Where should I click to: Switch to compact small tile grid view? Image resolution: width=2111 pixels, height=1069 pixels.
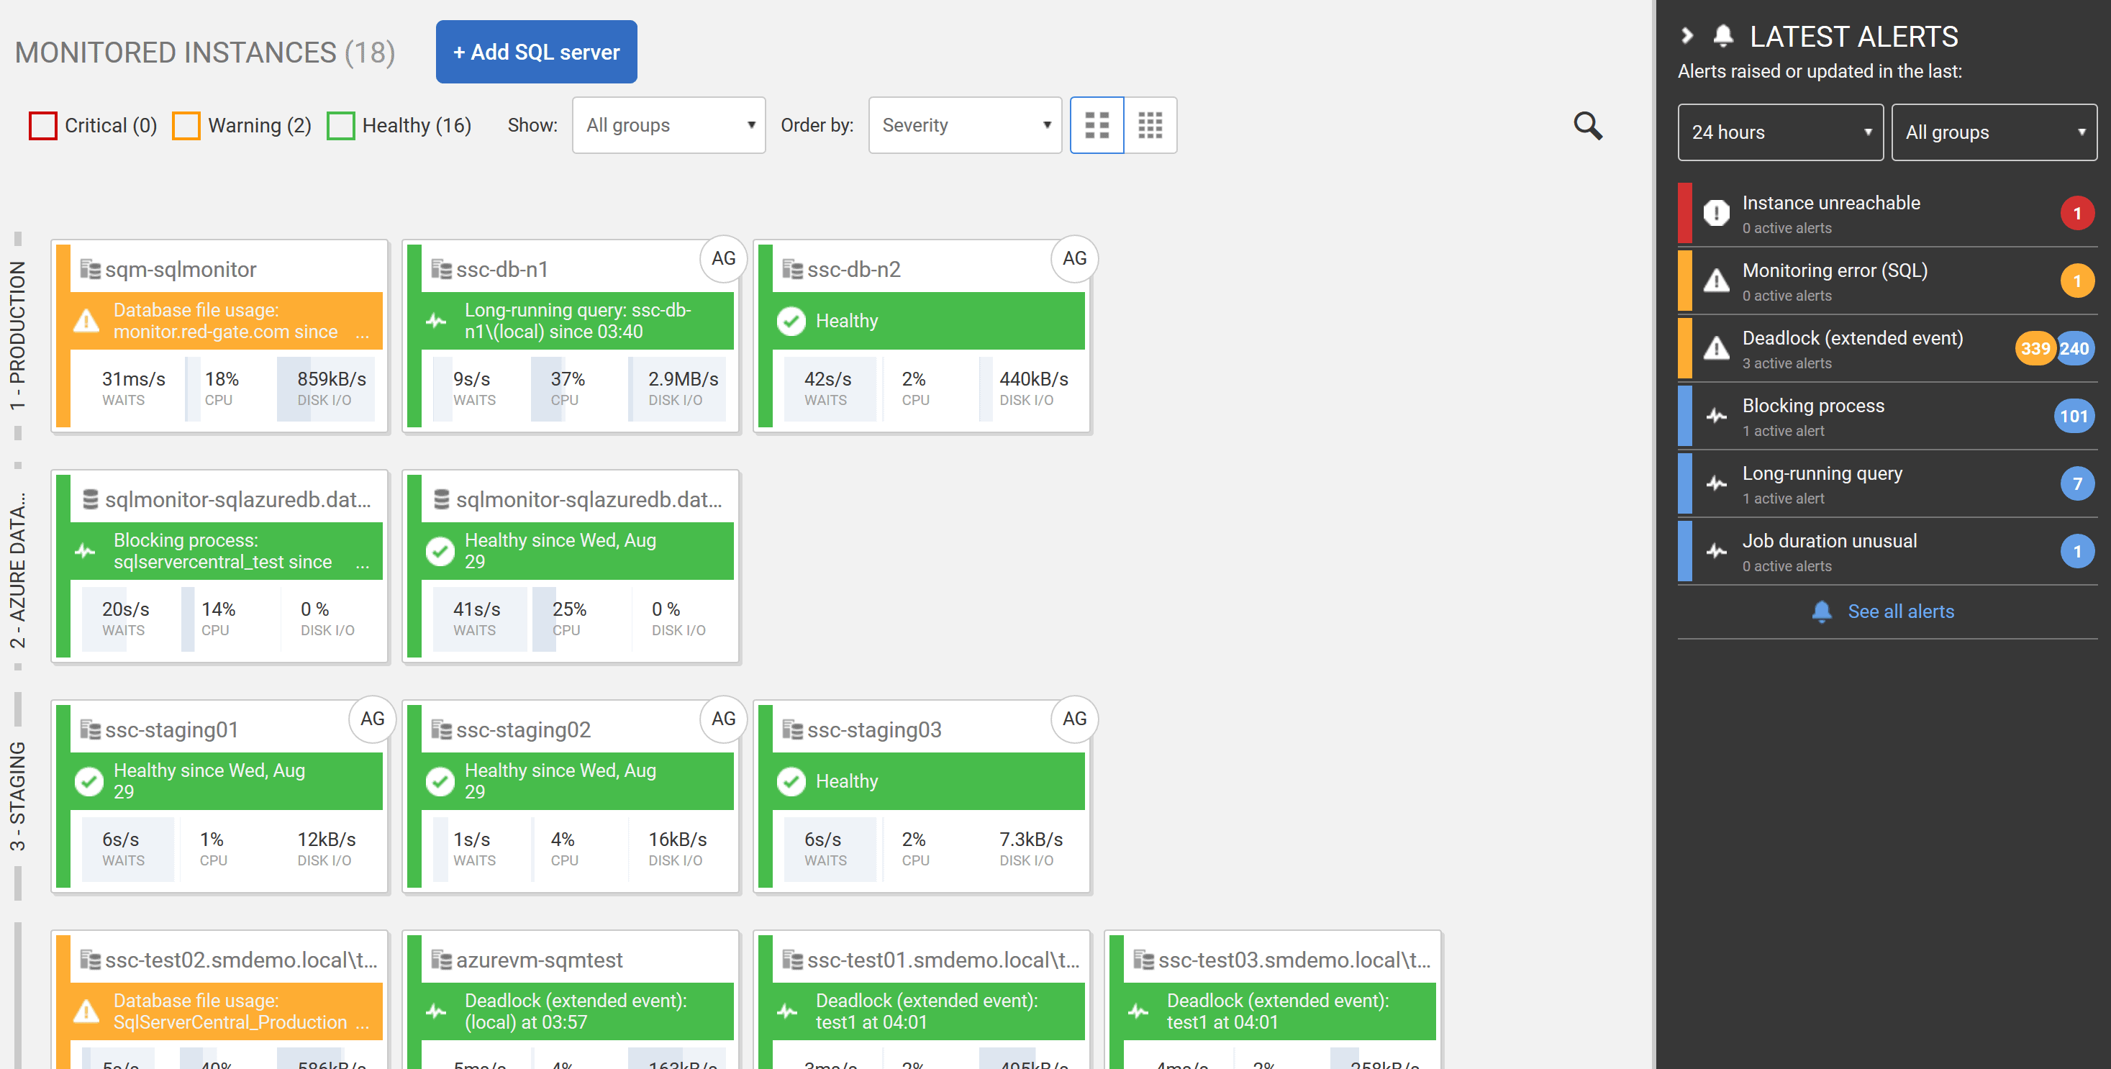tap(1150, 125)
